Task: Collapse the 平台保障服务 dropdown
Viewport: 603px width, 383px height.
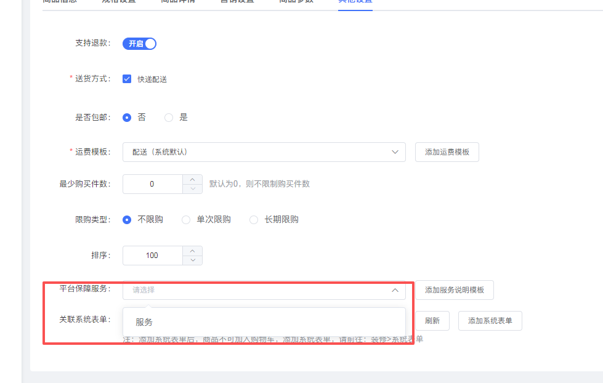Action: [395, 290]
